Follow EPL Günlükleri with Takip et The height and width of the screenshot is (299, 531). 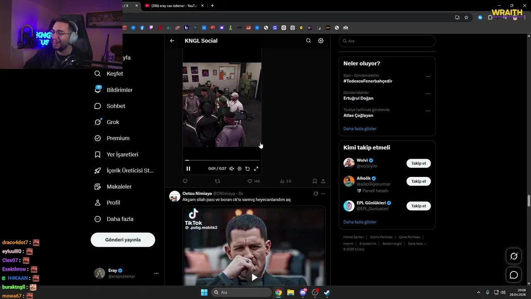(419, 206)
